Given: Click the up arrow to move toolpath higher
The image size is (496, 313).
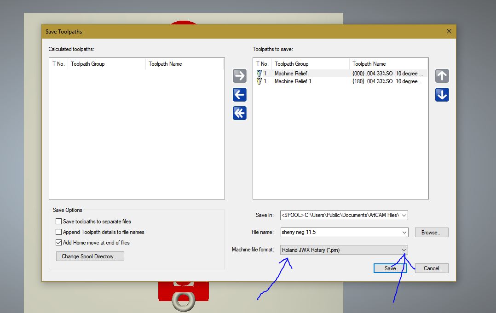Looking at the screenshot, I should (x=442, y=76).
